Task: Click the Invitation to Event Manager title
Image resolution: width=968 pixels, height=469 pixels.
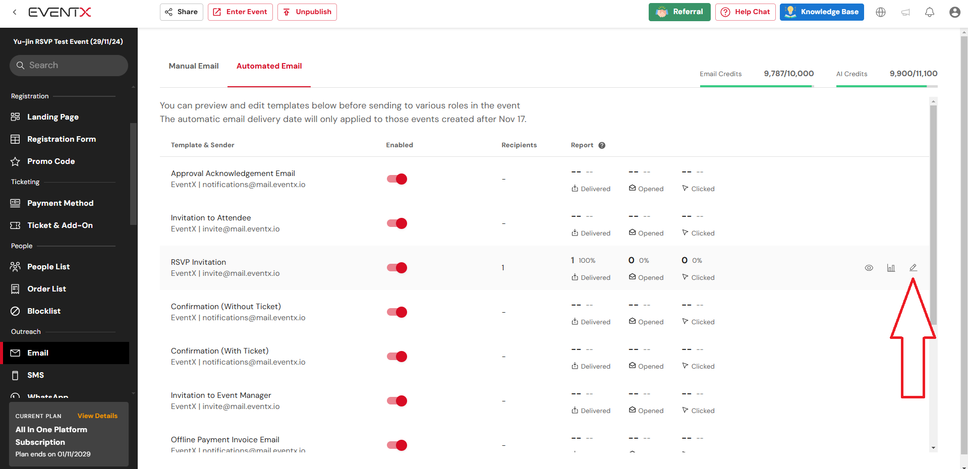Action: [221, 395]
